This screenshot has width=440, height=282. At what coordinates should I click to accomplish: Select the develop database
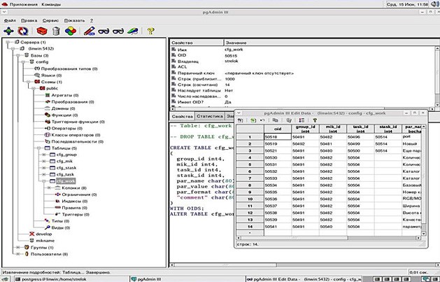pos(44,234)
